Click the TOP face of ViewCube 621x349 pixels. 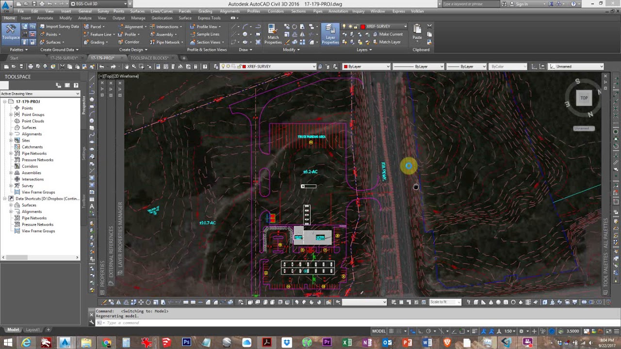(x=584, y=98)
